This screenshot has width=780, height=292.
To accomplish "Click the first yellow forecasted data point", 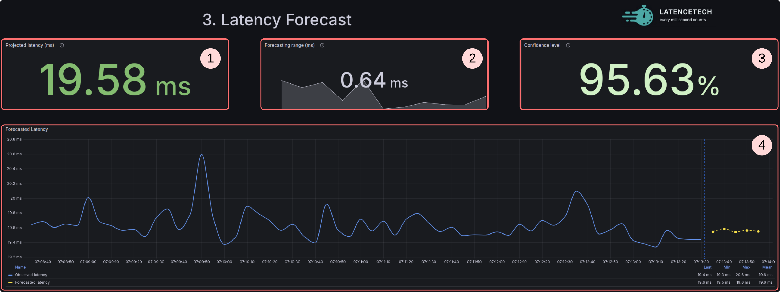I will click(x=713, y=232).
